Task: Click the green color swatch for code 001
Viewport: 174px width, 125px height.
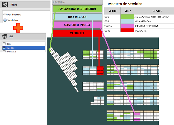Action: [x=127, y=16]
